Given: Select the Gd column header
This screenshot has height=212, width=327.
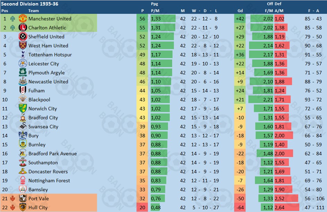Looking at the screenshot, I should coord(240,11).
